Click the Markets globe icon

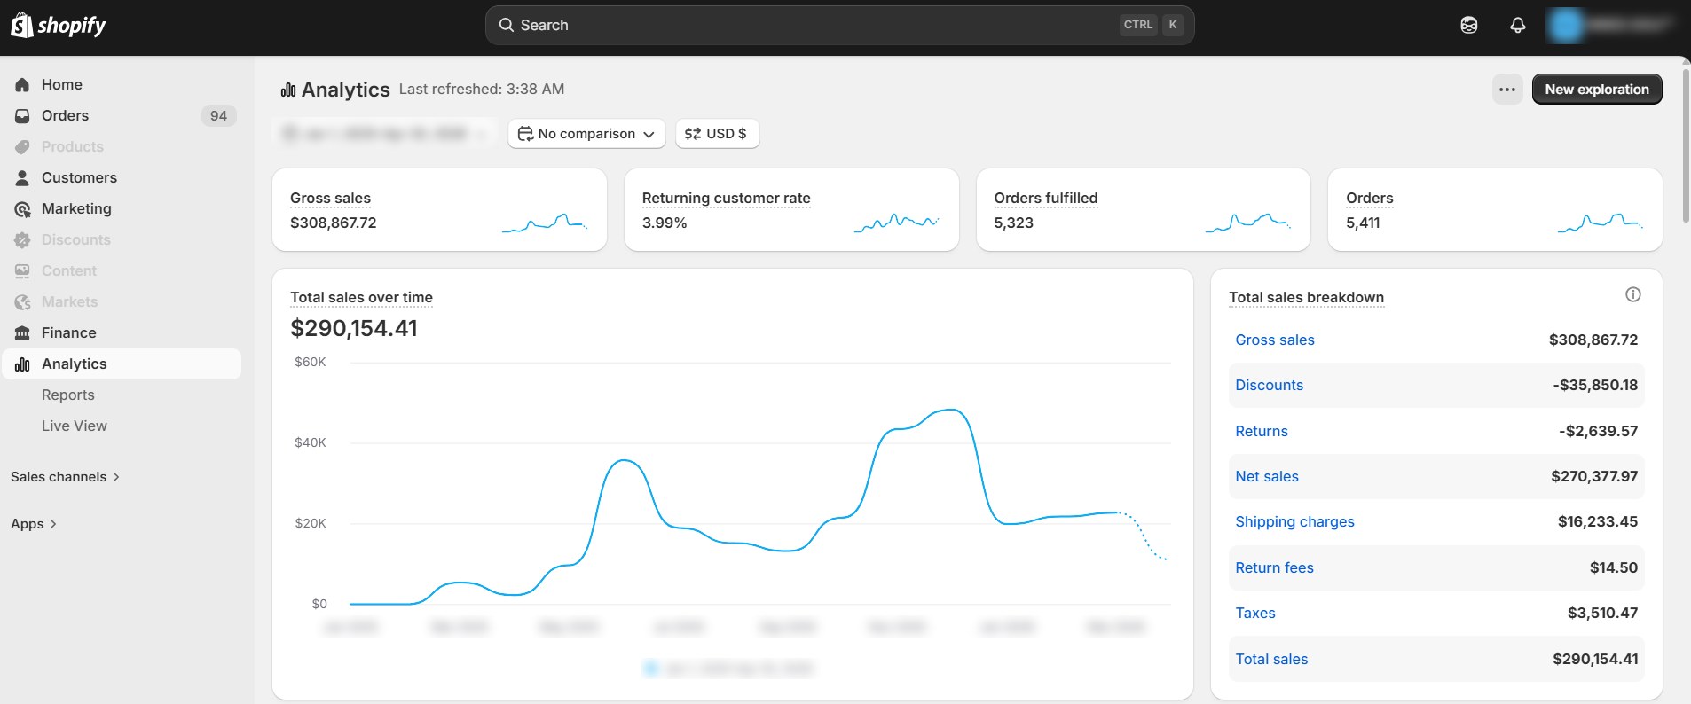pos(23,301)
